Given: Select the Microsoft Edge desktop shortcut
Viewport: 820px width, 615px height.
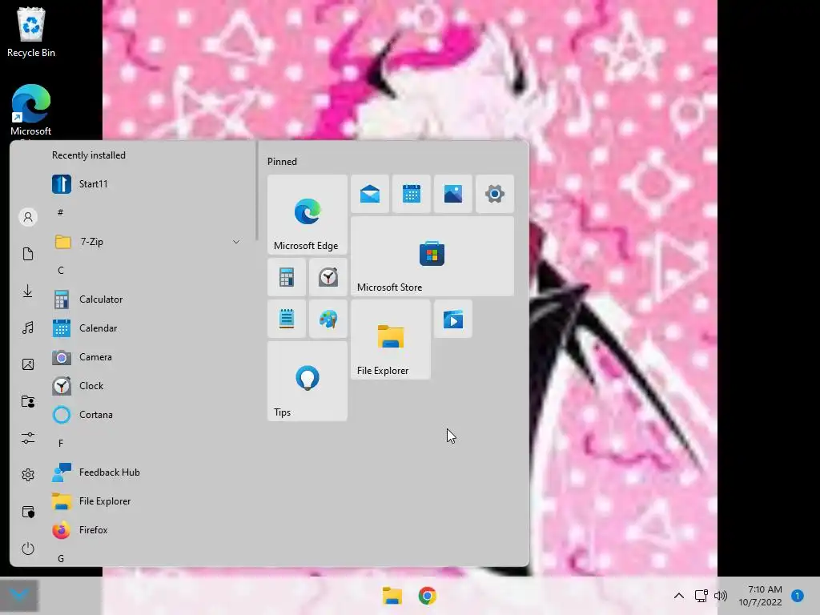Looking at the screenshot, I should [31, 111].
